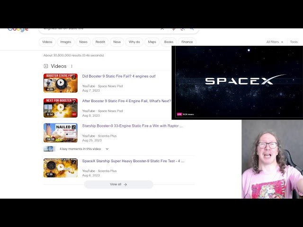Select the Books filter chip
Screen dimensions: 303x227
point(169,42)
